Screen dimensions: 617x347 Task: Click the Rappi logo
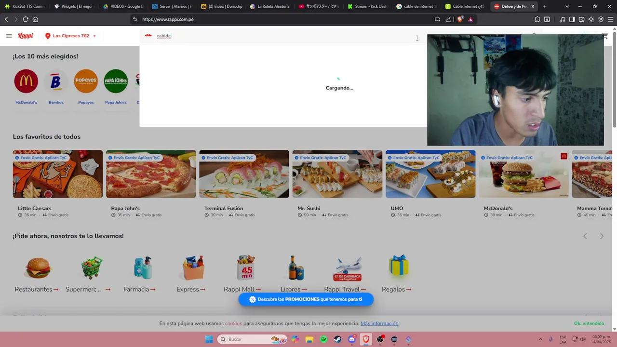coord(26,36)
